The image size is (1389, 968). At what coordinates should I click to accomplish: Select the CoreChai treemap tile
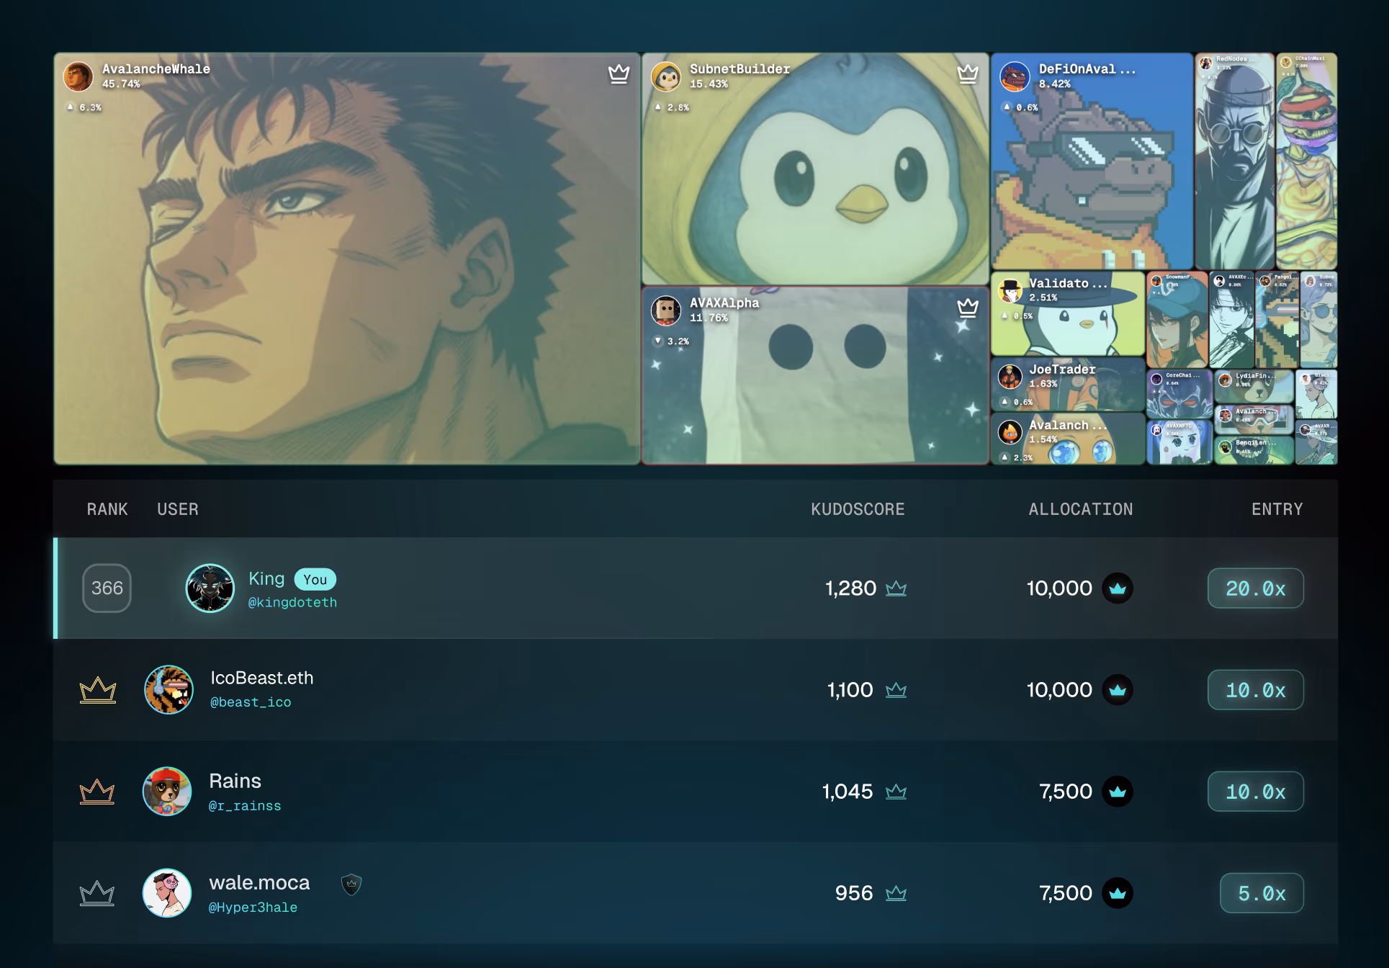[1179, 394]
